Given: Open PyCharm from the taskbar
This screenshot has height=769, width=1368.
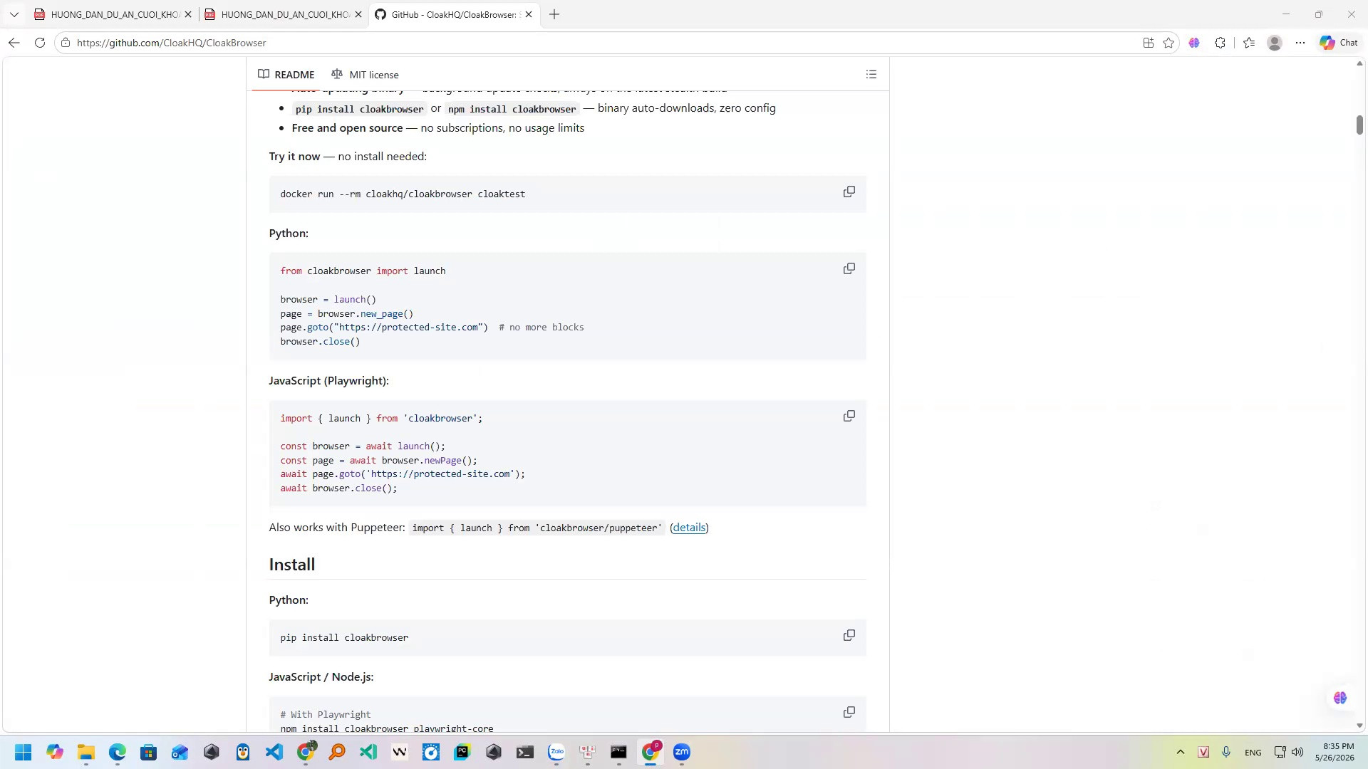Looking at the screenshot, I should (462, 752).
